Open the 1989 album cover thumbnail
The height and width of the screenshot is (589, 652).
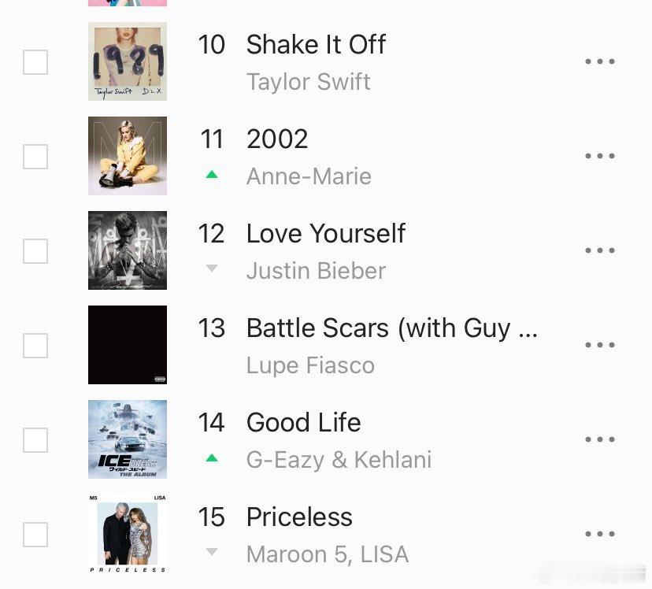pyautogui.click(x=128, y=61)
